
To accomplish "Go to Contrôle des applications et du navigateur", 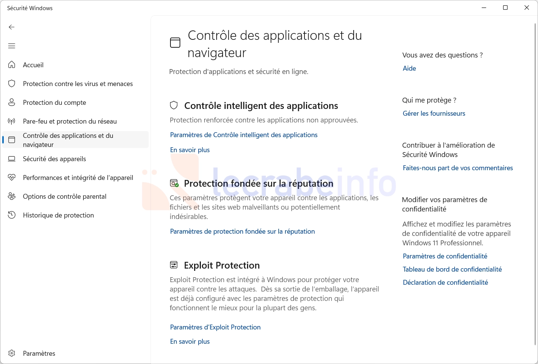I will pos(75,140).
